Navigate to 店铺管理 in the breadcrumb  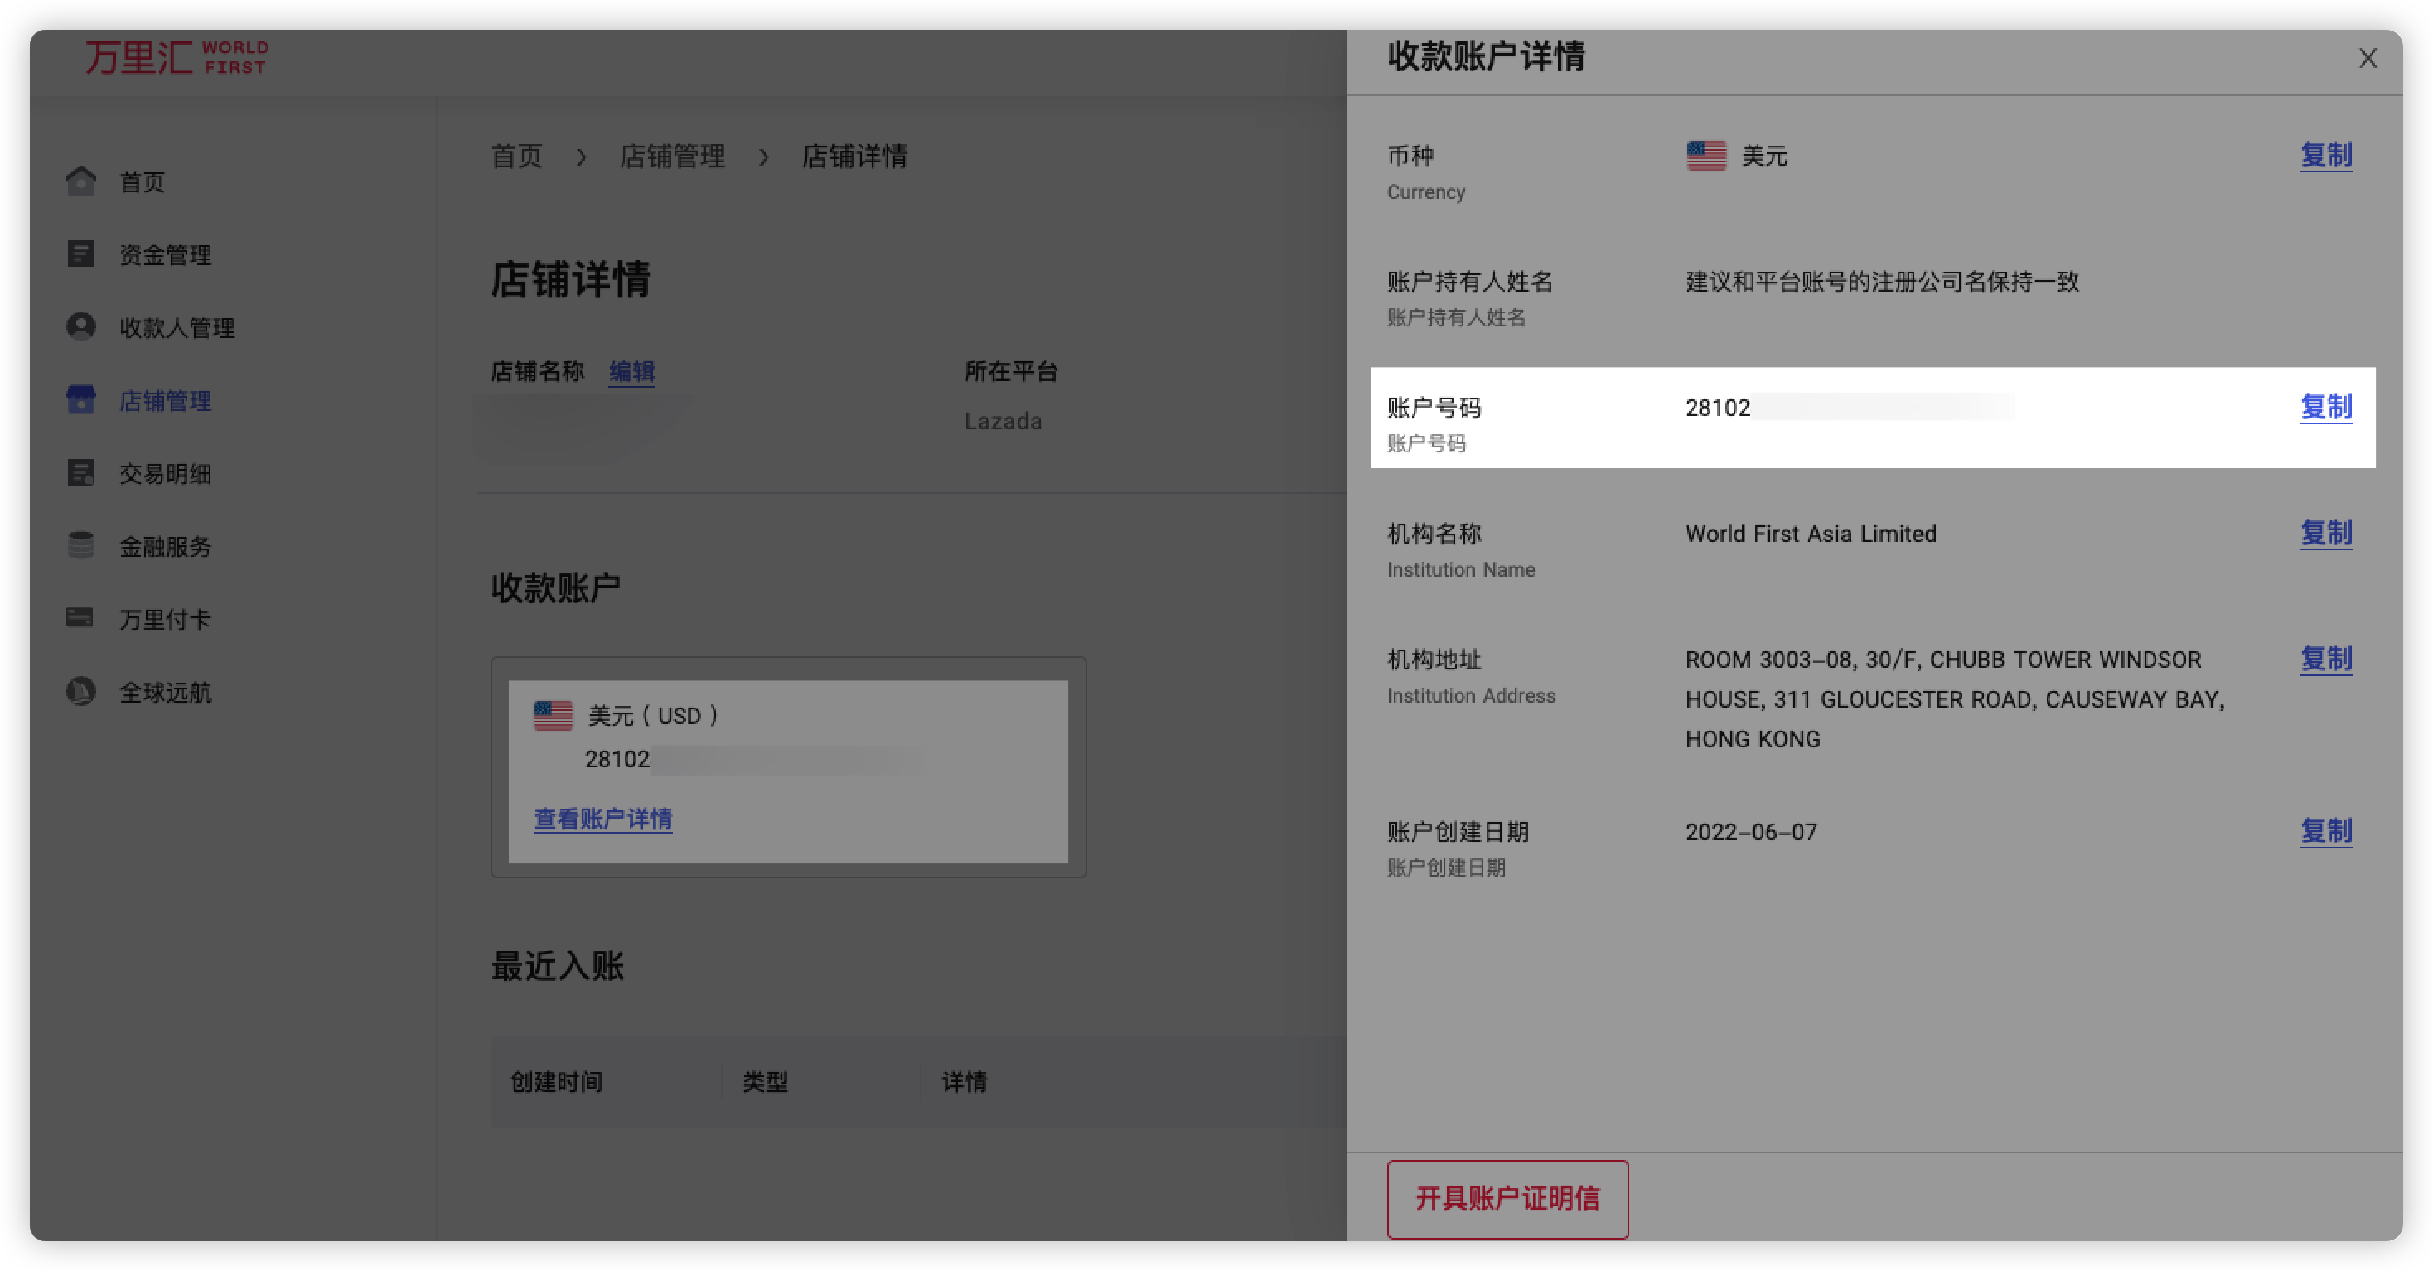click(x=673, y=156)
